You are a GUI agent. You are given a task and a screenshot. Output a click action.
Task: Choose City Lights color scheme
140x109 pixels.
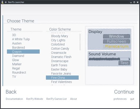click(x=58, y=40)
